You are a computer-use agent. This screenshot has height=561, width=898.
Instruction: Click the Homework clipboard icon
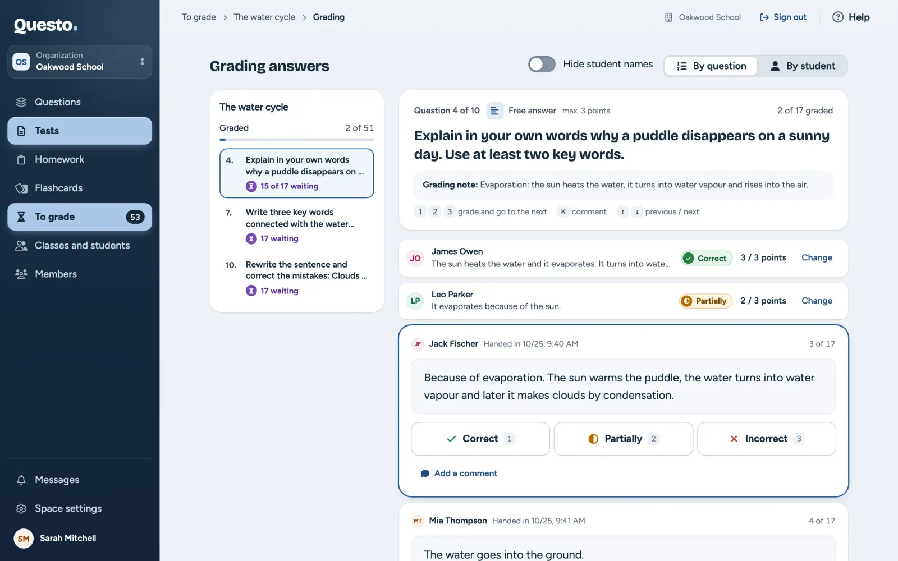point(21,159)
